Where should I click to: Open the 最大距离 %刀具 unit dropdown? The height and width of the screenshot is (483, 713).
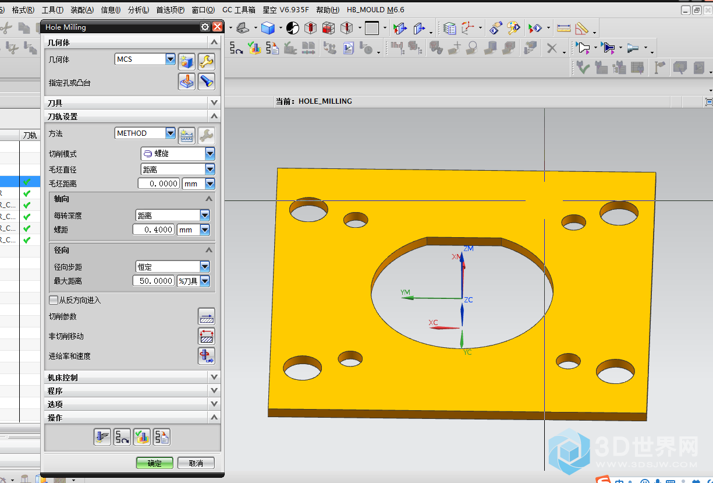coord(204,281)
